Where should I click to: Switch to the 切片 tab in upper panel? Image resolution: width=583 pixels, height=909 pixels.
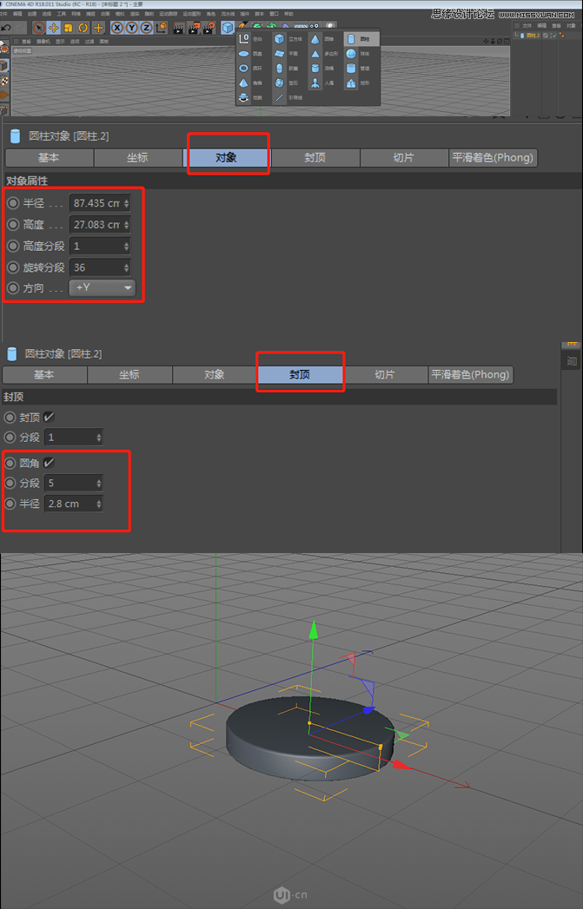(x=403, y=158)
